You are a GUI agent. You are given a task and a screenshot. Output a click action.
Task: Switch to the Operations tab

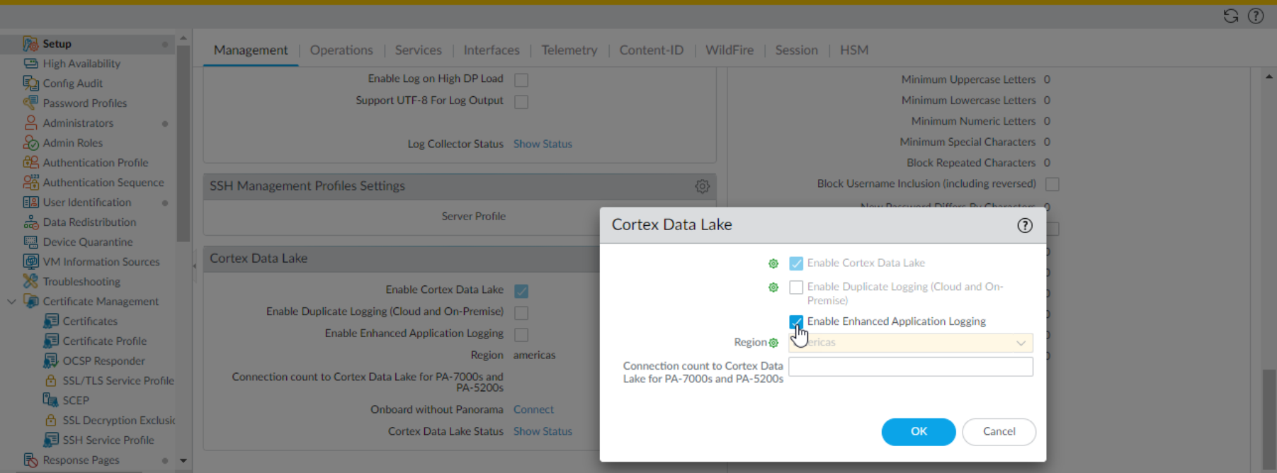[341, 50]
